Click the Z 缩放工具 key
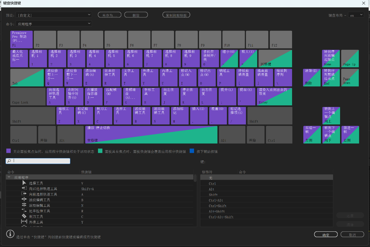This screenshot has width=370, height=247. pos(65,116)
